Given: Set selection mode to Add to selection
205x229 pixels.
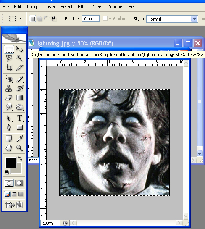Looking at the screenshot, I should pyautogui.click(x=39, y=18).
